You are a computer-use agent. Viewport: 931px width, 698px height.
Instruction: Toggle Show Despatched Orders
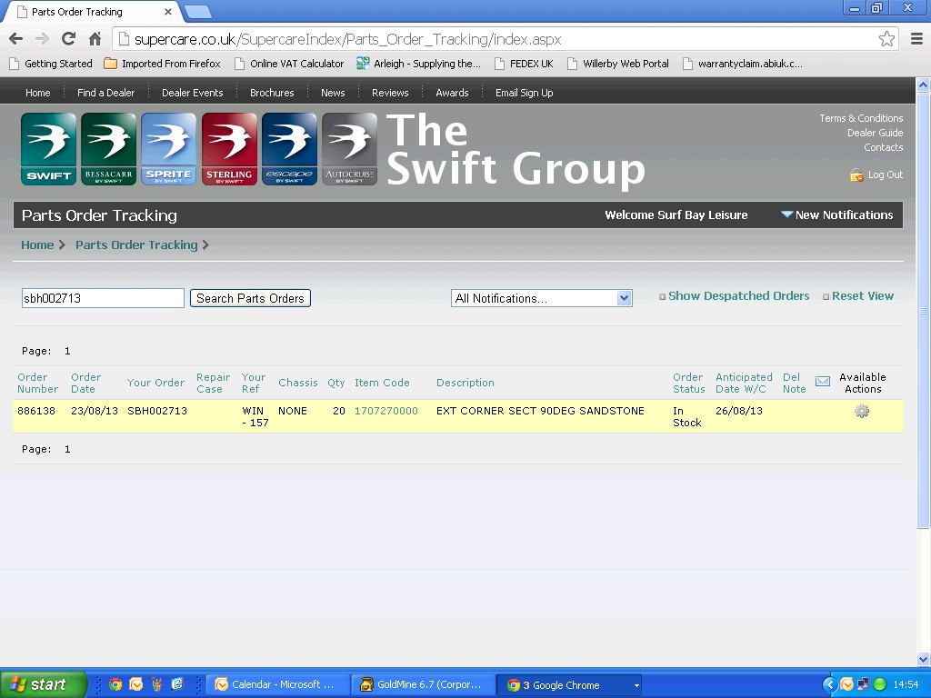[734, 295]
